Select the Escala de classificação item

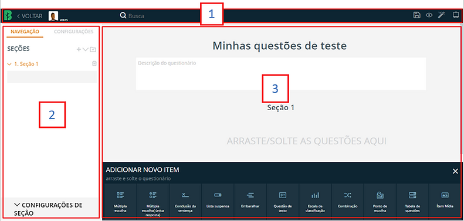[315, 202]
